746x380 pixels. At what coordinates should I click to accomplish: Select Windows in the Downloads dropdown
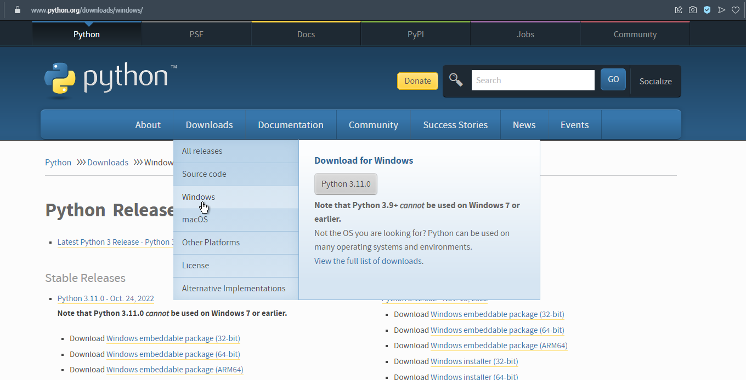[x=236, y=197]
